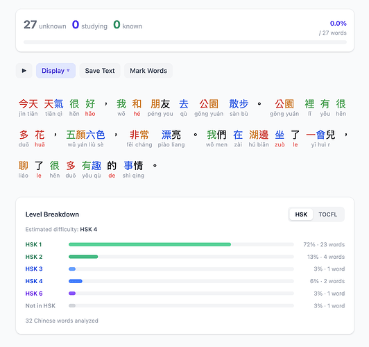This screenshot has width=369, height=347.
Task: Select the word 朋友
Action: tap(160, 108)
